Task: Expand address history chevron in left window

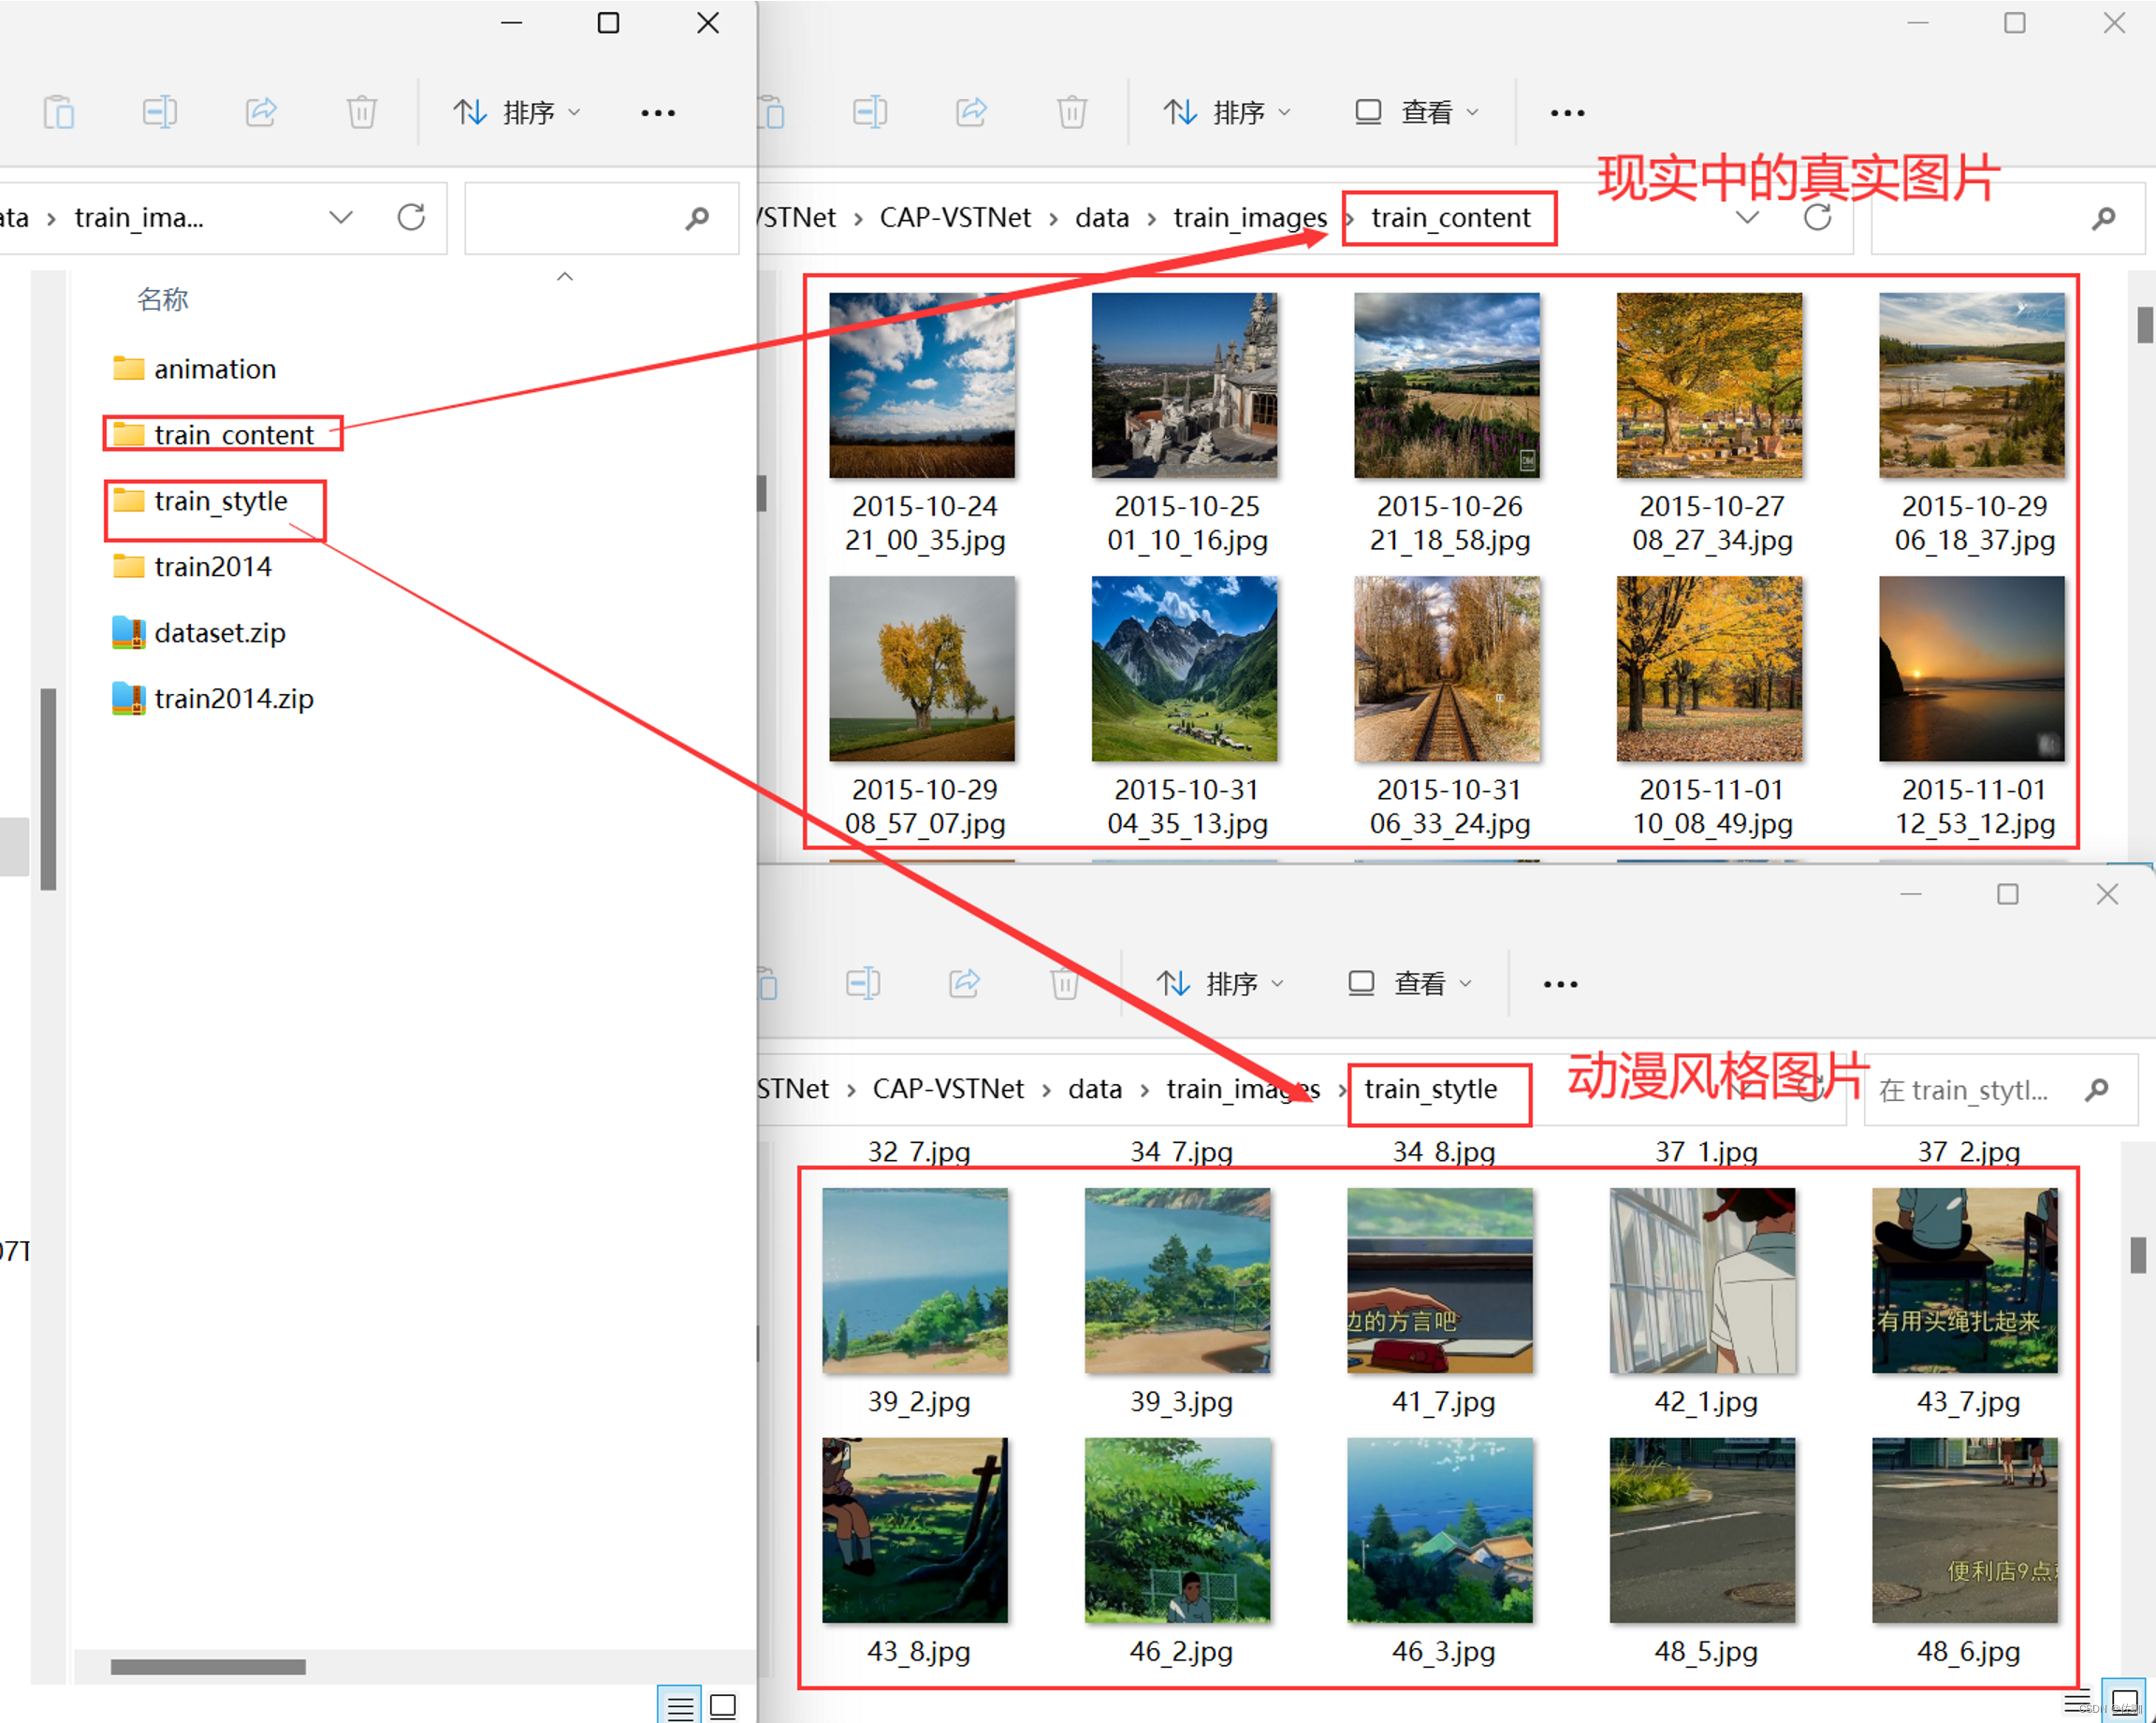Action: pos(341,217)
